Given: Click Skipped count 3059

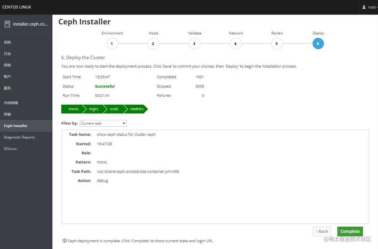Looking at the screenshot, I should pos(200,86).
